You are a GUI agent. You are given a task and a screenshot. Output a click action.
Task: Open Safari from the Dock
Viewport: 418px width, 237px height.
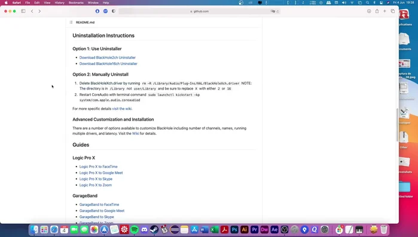click(x=54, y=230)
